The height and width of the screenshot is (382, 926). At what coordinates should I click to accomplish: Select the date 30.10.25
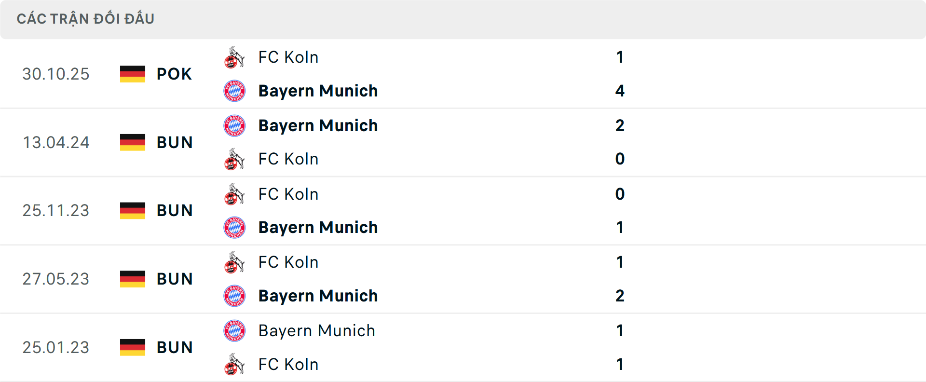tap(56, 74)
